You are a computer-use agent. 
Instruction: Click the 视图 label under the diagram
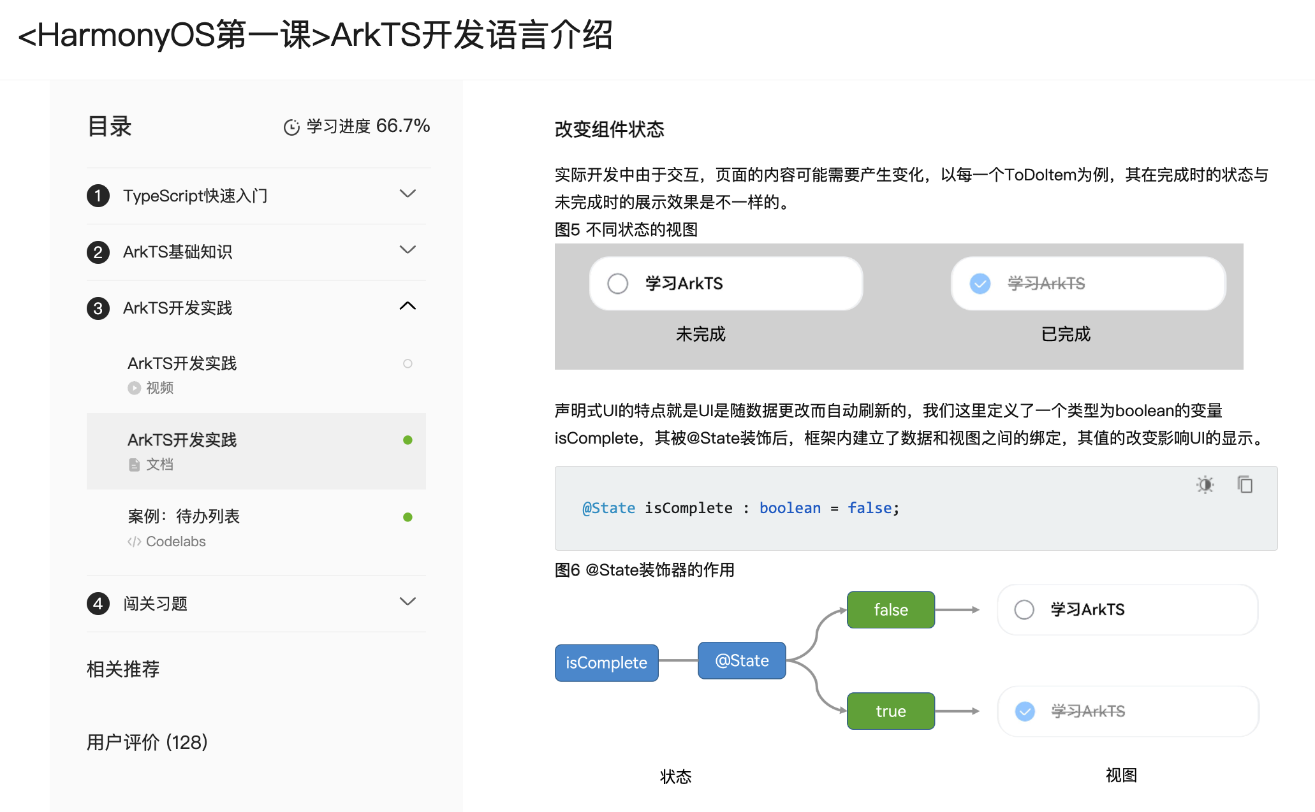click(1121, 775)
